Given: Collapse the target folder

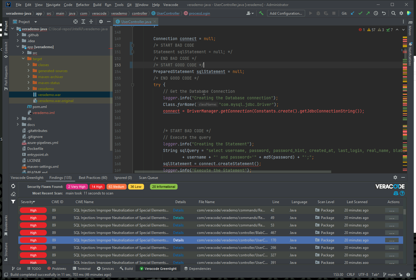Looking at the screenshot, I should coord(23,59).
